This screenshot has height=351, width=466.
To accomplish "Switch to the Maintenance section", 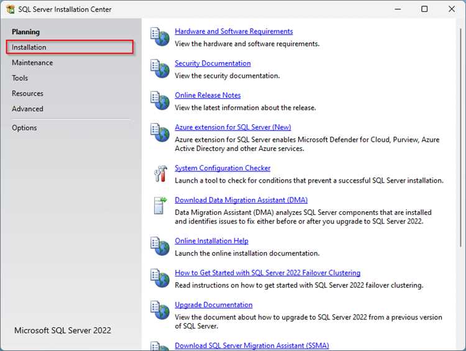I will (x=32, y=63).
